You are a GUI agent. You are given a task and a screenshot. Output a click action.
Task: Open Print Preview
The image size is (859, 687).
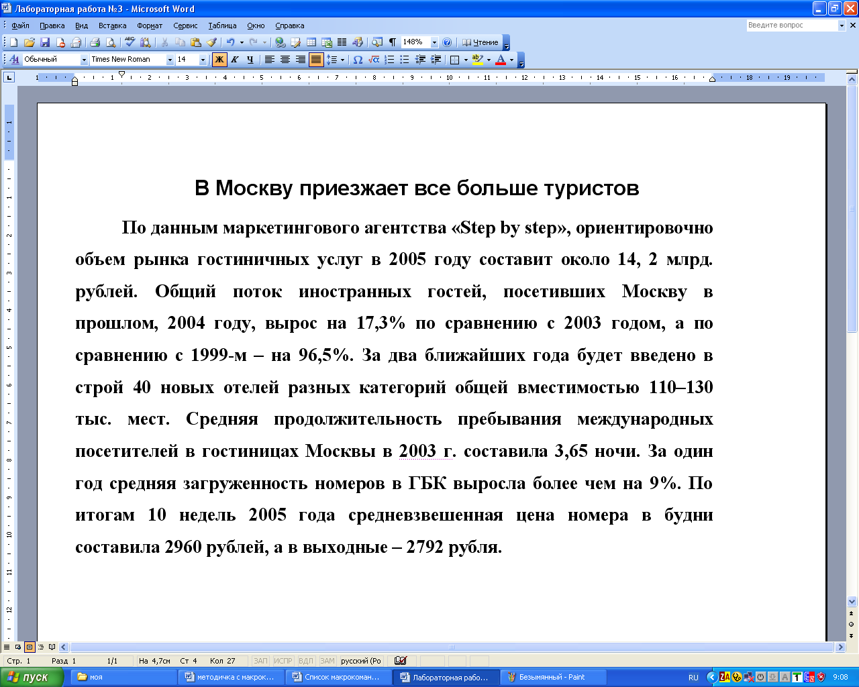(111, 42)
